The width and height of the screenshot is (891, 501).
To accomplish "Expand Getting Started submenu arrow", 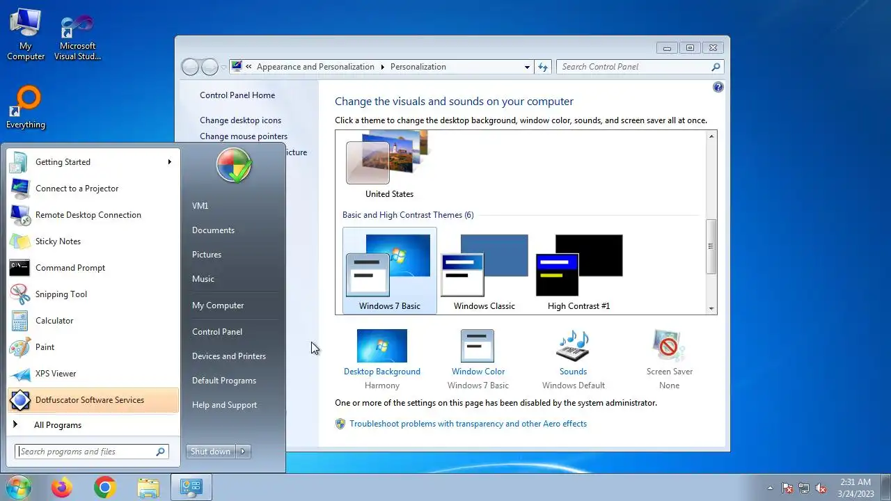I will tap(169, 162).
